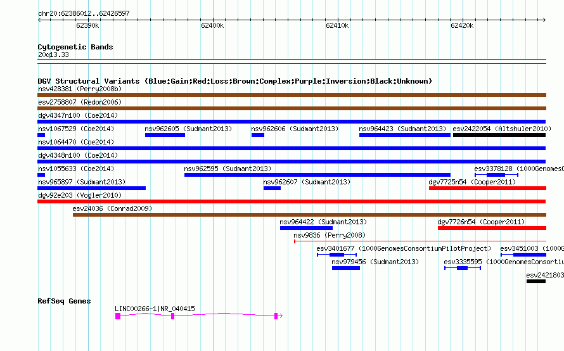Select the first magenta exon of LINC00266-1
564x351 pixels.
click(118, 316)
